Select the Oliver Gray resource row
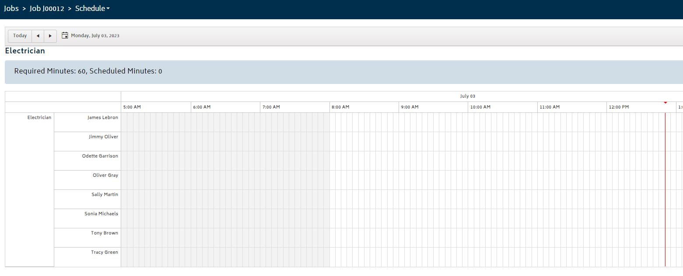This screenshot has height=276, width=683. (x=88, y=180)
